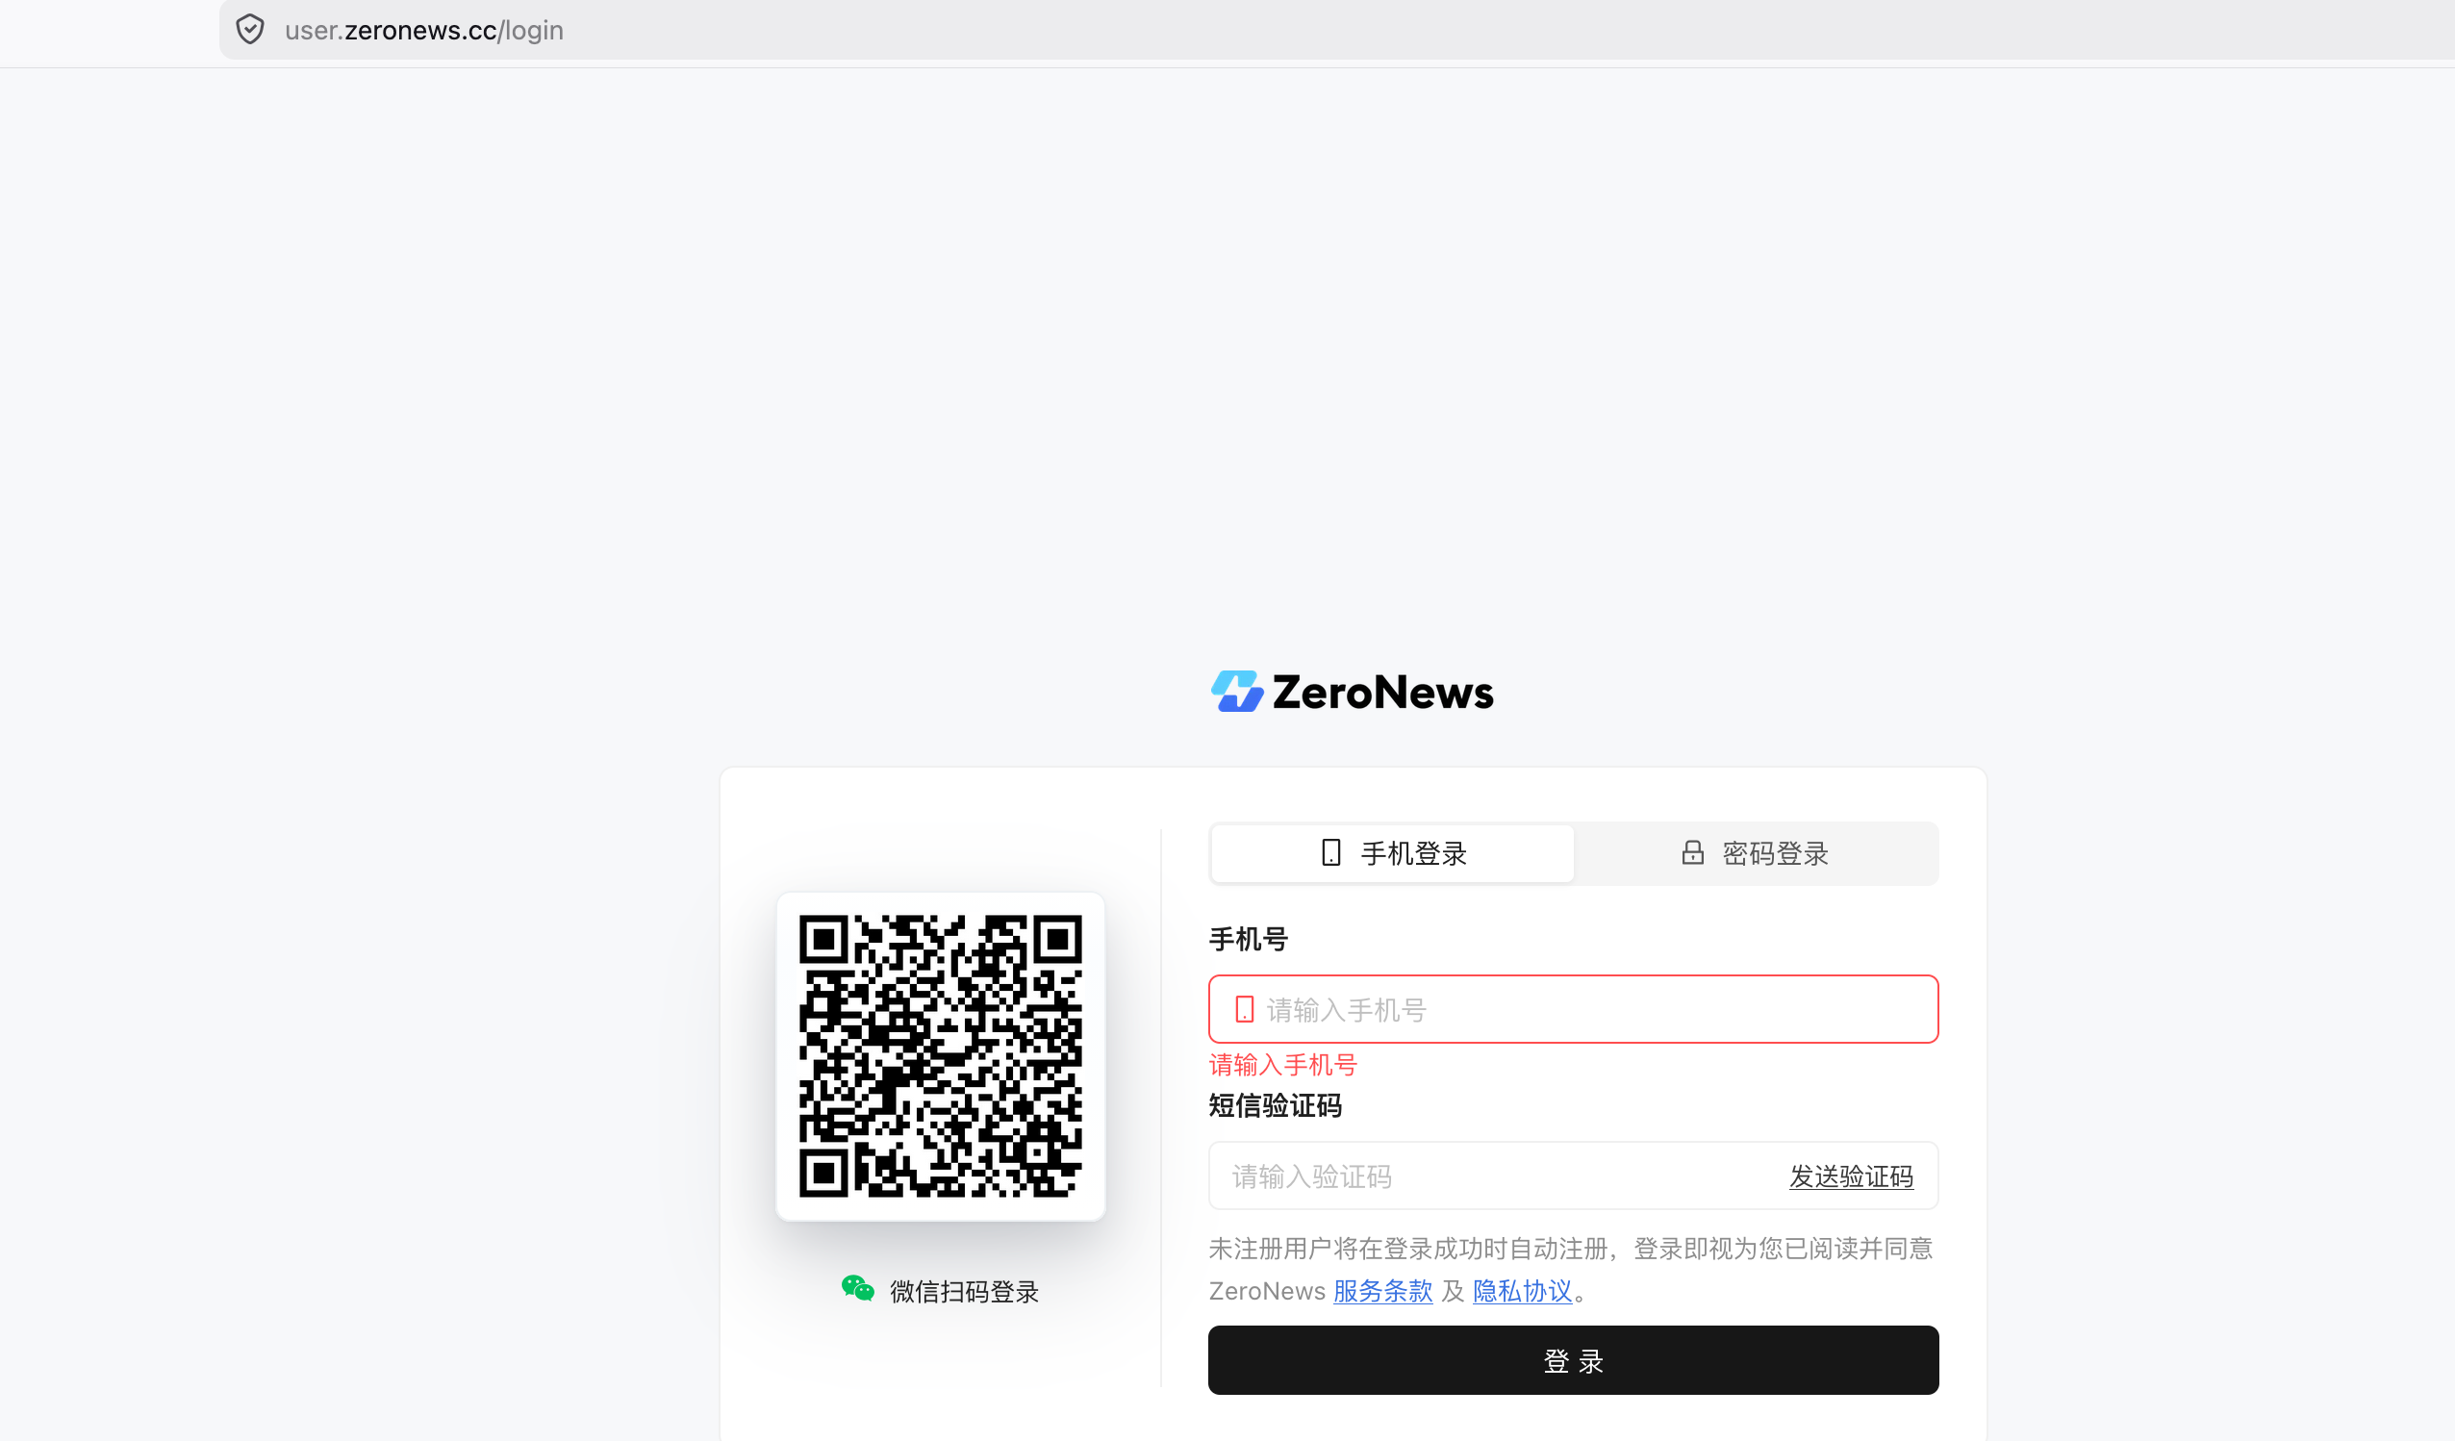The width and height of the screenshot is (2455, 1441).
Task: Click the black 登 录 button
Action: click(x=1574, y=1361)
